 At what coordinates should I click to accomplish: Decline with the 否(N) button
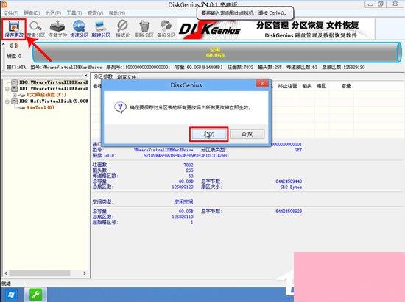247,134
